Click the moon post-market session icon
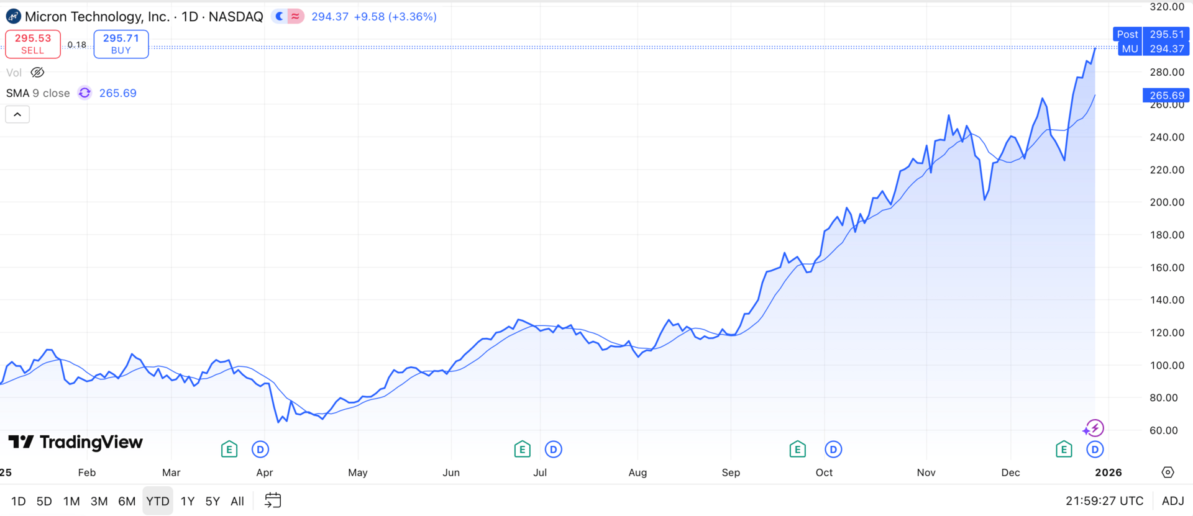 pos(280,16)
